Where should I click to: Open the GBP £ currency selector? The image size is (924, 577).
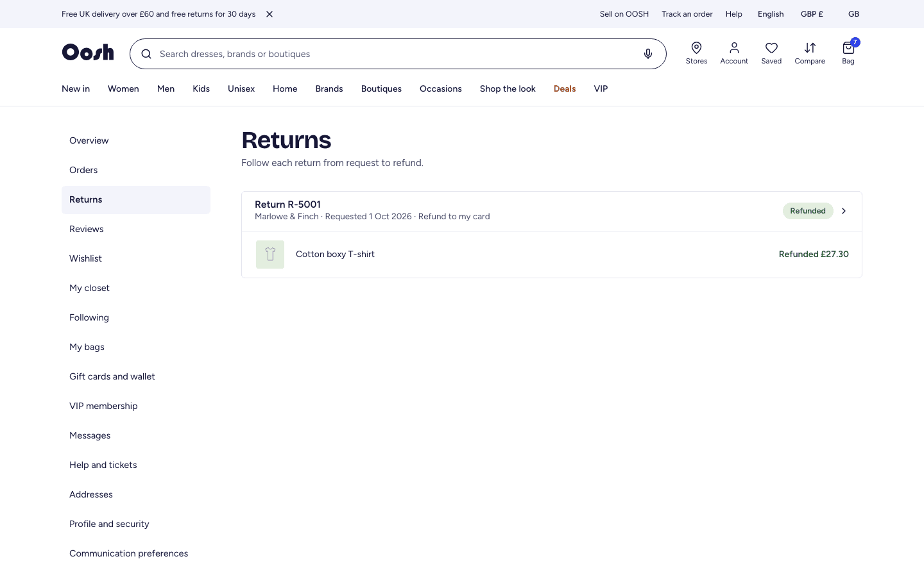tap(812, 14)
